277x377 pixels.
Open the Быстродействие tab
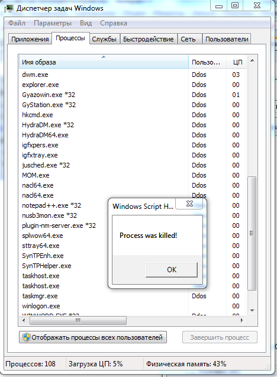[x=149, y=39]
